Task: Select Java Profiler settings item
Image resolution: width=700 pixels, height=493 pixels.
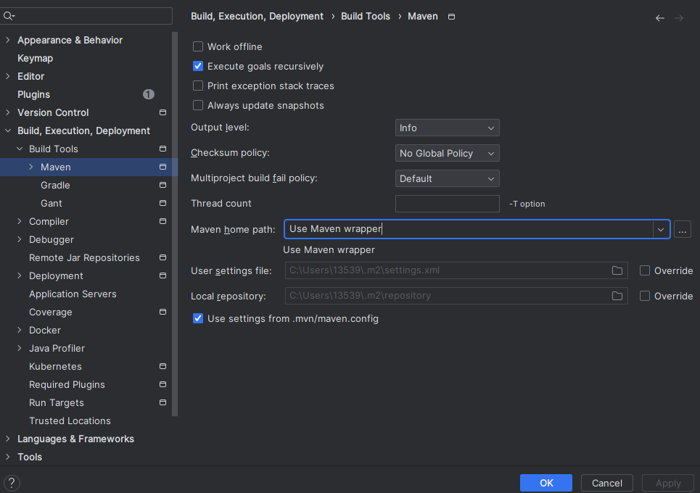Action: pyautogui.click(x=57, y=348)
